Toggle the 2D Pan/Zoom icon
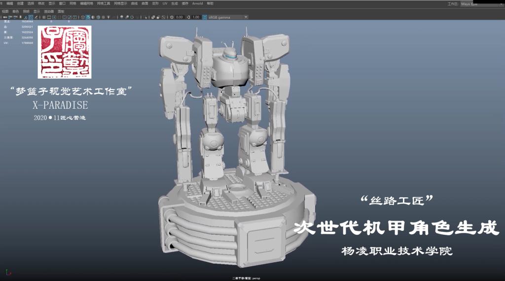This screenshot has width=505, height=281. click(31, 17)
